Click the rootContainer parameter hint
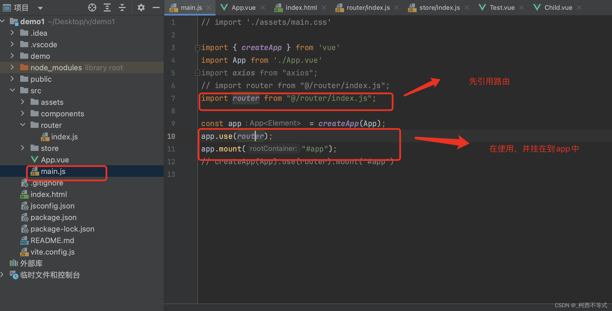 pyautogui.click(x=273, y=149)
